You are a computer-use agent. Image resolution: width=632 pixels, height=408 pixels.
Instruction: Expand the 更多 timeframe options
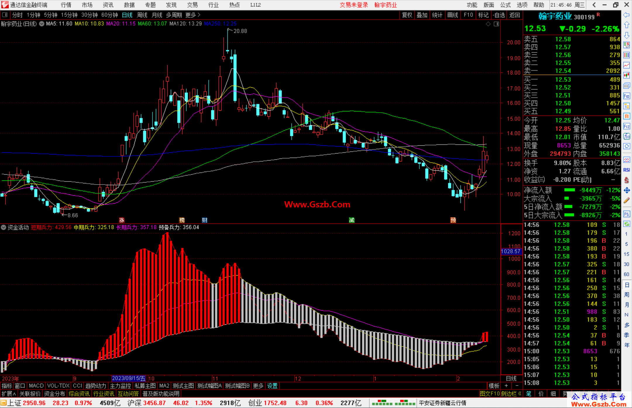coord(193,15)
